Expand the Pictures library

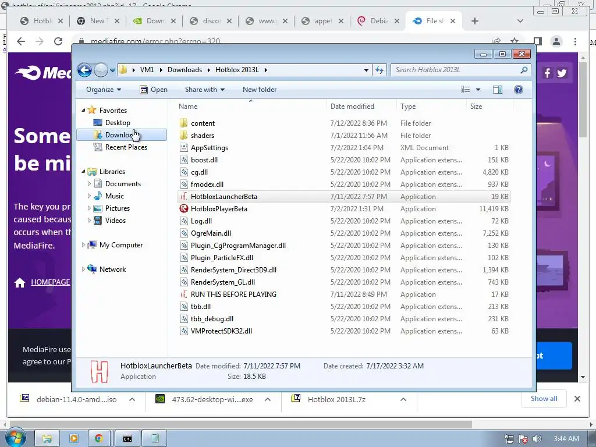click(x=89, y=208)
